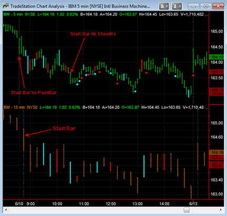Click the 6/13 date marker on time axis

click(193, 204)
